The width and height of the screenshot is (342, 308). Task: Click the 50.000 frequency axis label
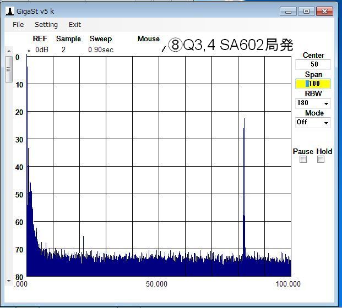pyautogui.click(x=156, y=284)
